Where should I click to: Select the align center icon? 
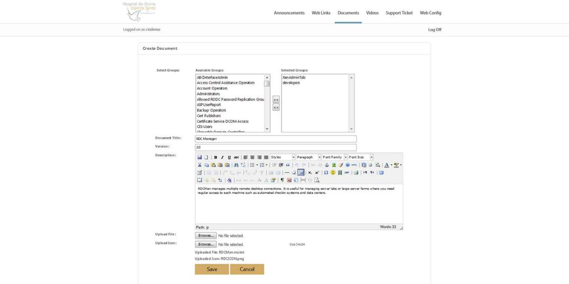pos(252,157)
